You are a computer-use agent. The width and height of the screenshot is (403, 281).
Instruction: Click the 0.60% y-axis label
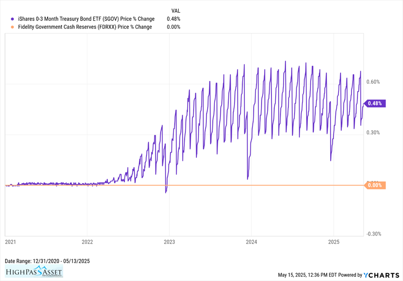click(373, 82)
